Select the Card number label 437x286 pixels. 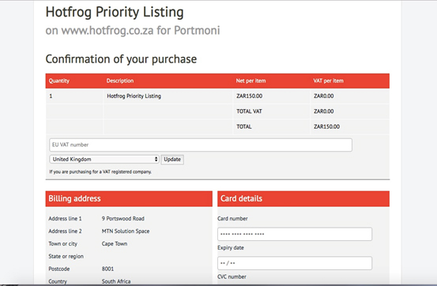pyautogui.click(x=232, y=219)
